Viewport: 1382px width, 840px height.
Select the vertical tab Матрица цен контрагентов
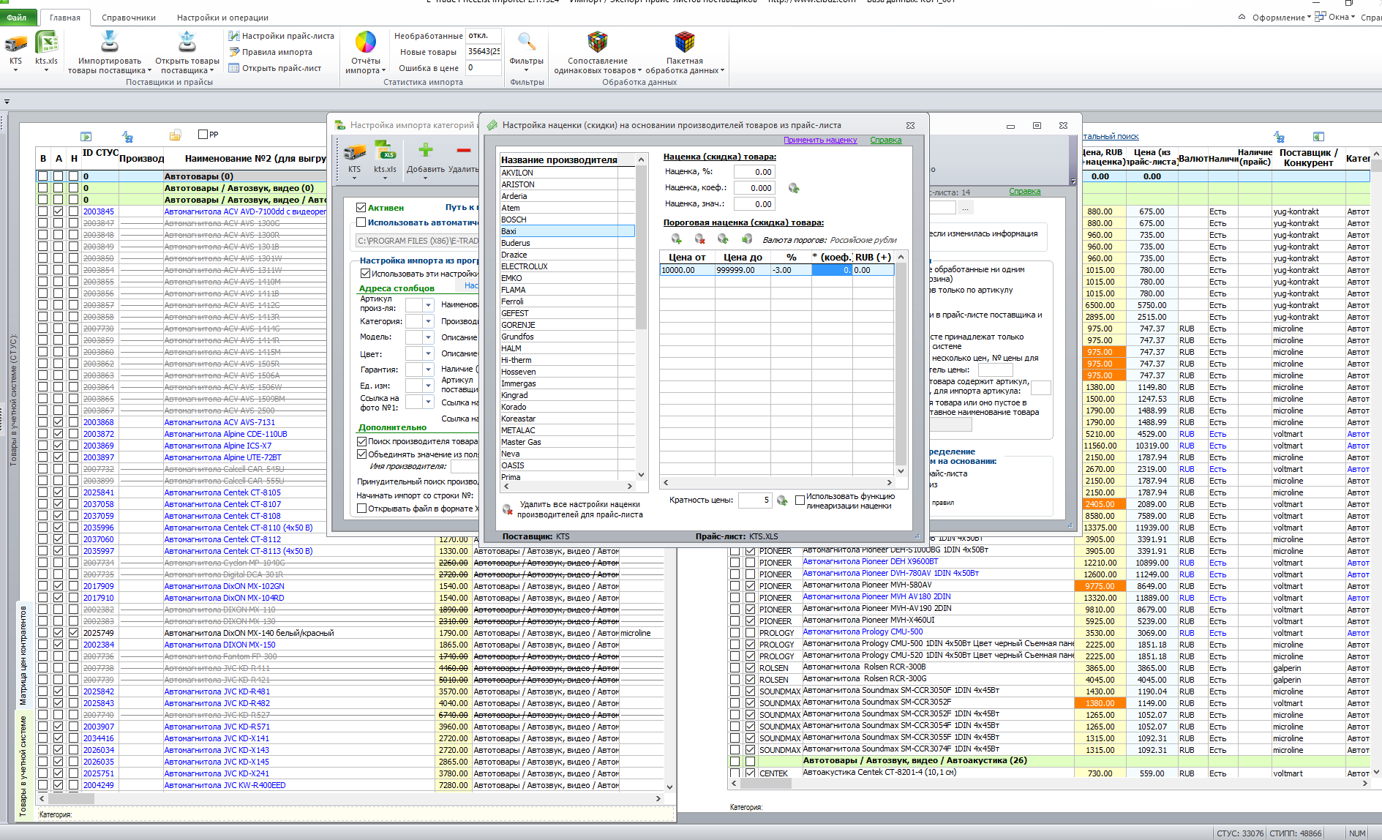pos(23,655)
